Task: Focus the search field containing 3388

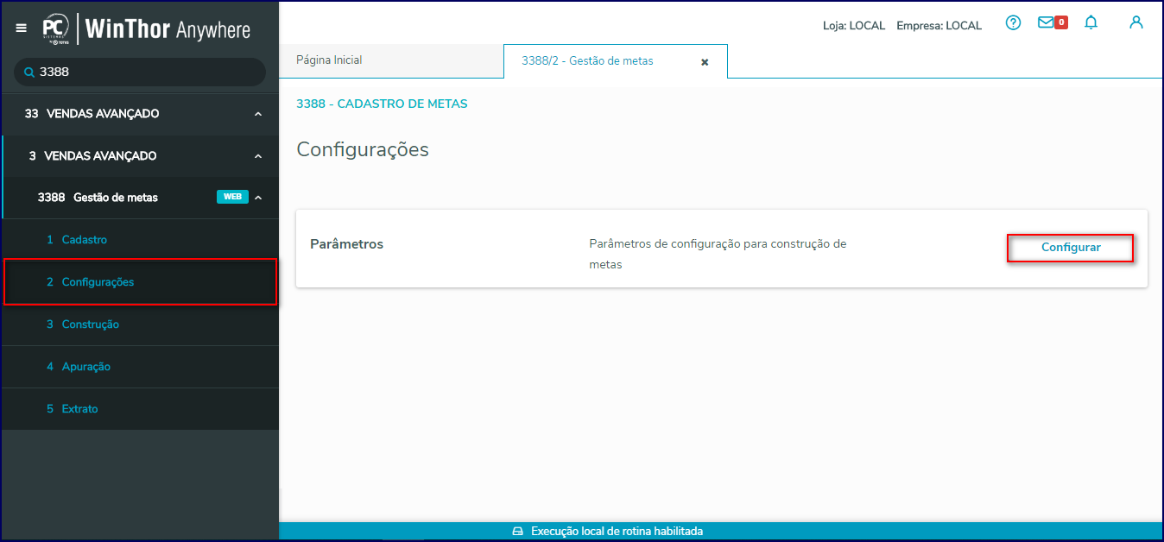Action: (140, 72)
